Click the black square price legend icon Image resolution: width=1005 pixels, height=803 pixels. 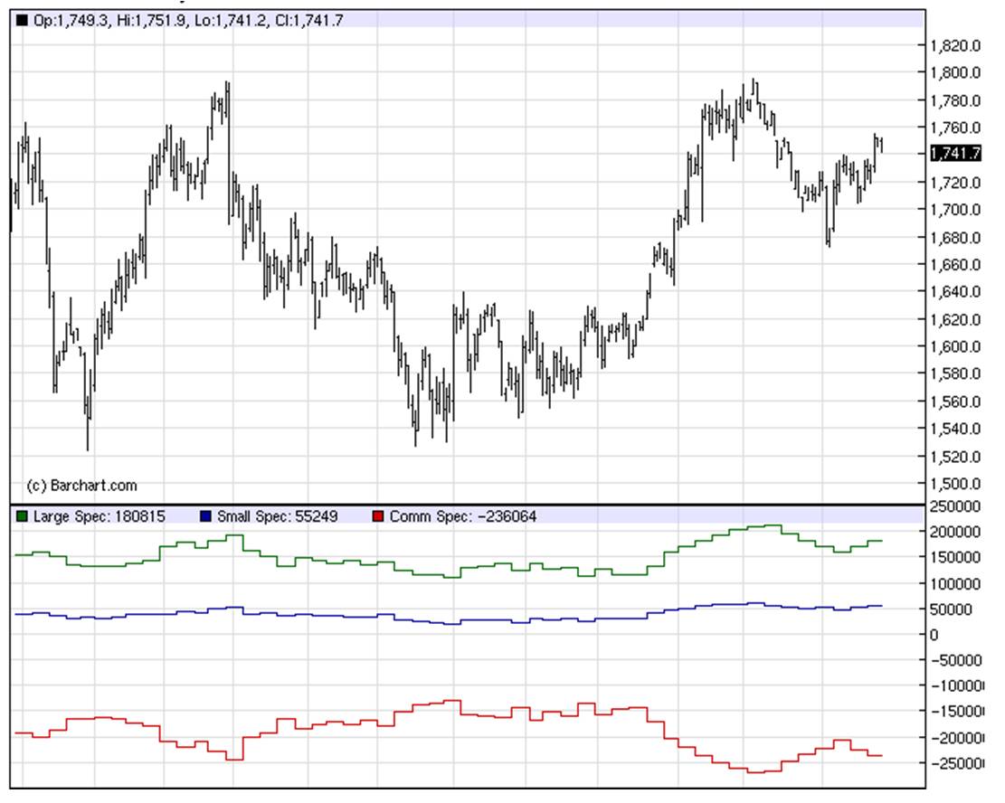22,20
